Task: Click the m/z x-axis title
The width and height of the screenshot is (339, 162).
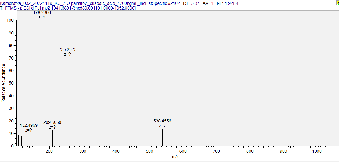Action: tap(175, 157)
